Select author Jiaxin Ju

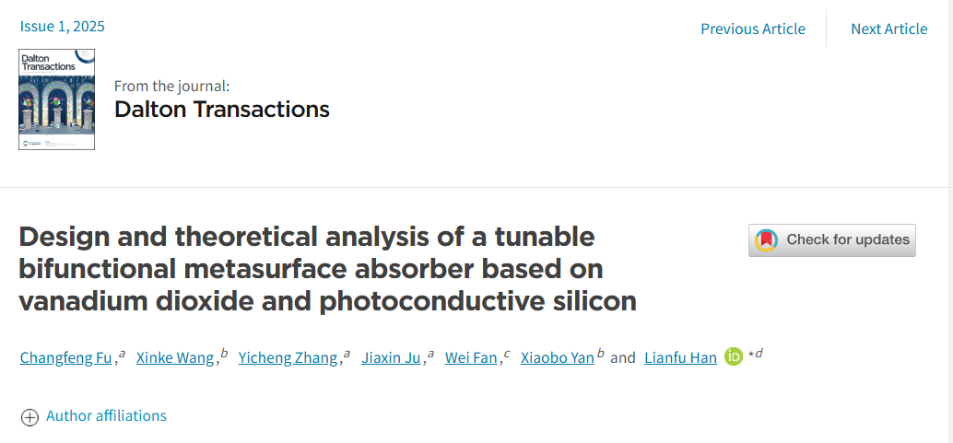coord(391,358)
